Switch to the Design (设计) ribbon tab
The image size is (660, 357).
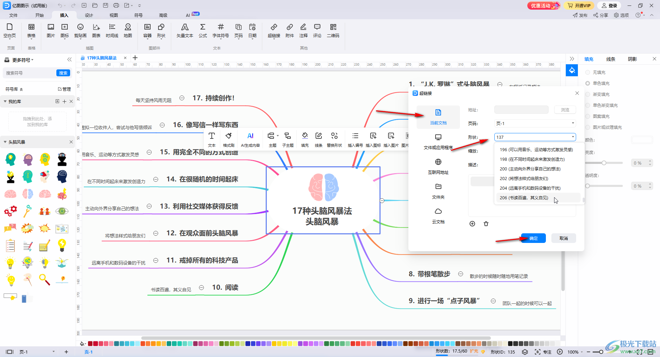[89, 15]
